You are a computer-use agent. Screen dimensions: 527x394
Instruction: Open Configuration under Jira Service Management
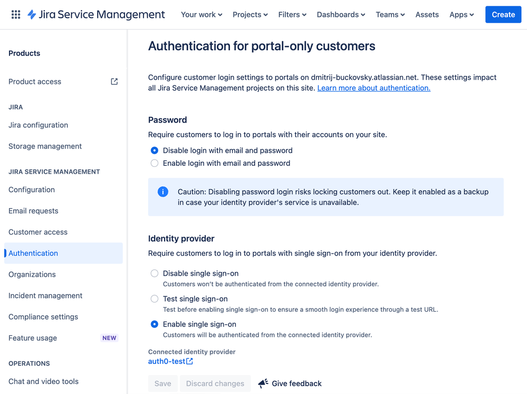coord(63,190)
